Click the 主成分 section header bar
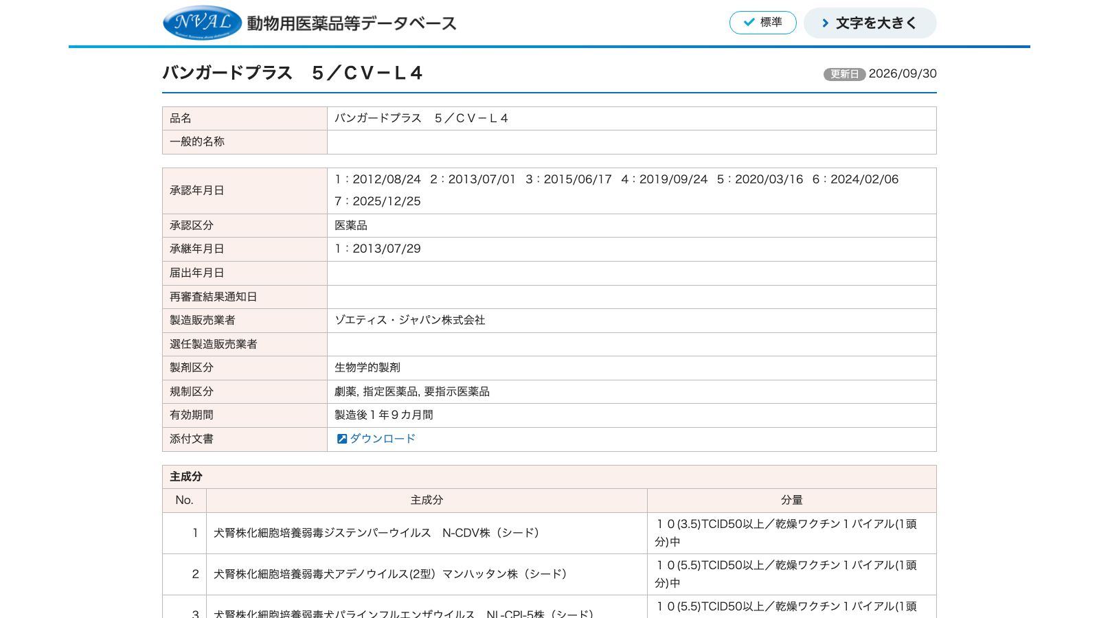 (x=549, y=477)
